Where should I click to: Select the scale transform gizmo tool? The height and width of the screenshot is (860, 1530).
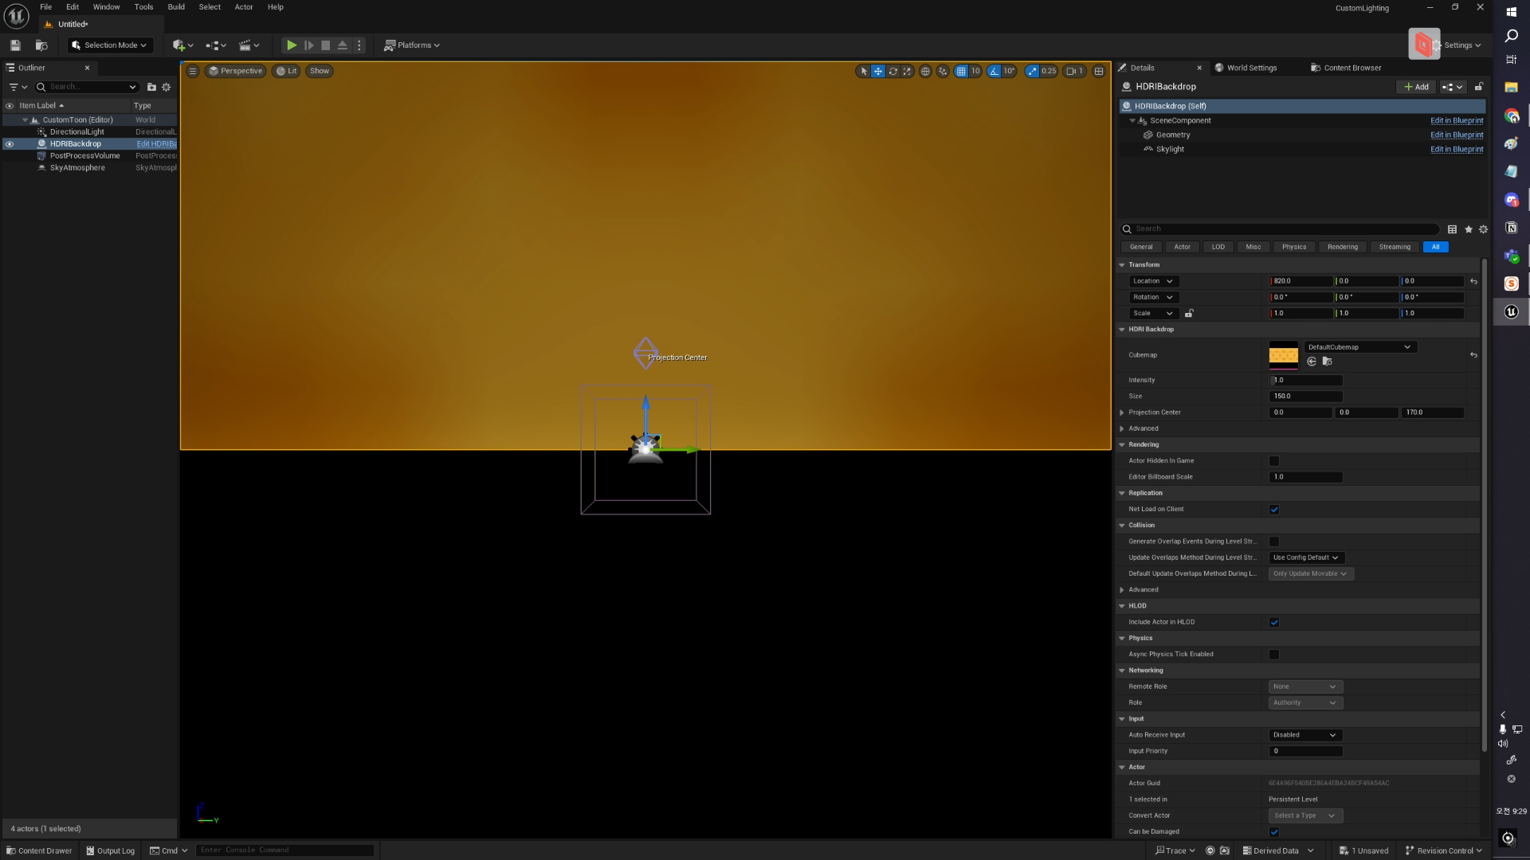[x=907, y=71]
